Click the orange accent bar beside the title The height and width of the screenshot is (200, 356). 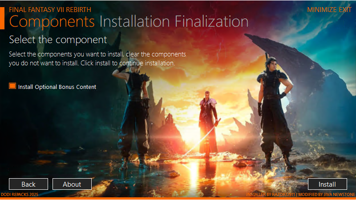click(2, 18)
